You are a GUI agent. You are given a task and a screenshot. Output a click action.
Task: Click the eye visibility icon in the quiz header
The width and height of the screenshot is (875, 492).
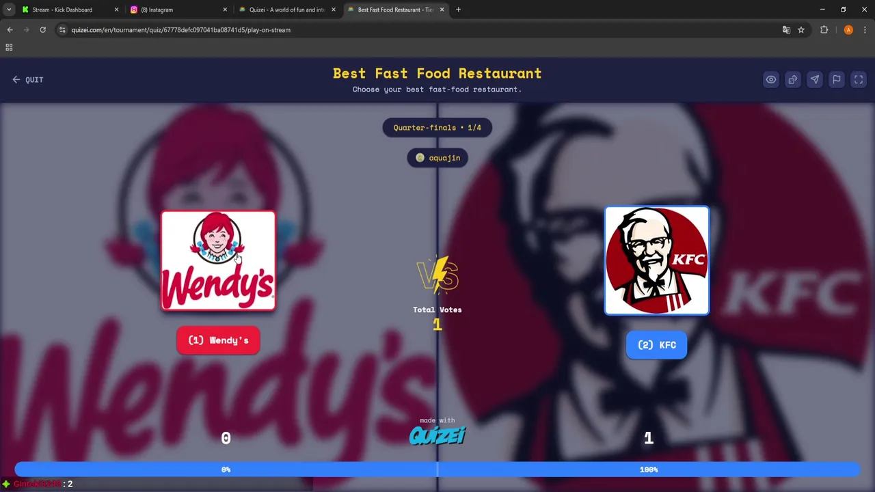(770, 79)
